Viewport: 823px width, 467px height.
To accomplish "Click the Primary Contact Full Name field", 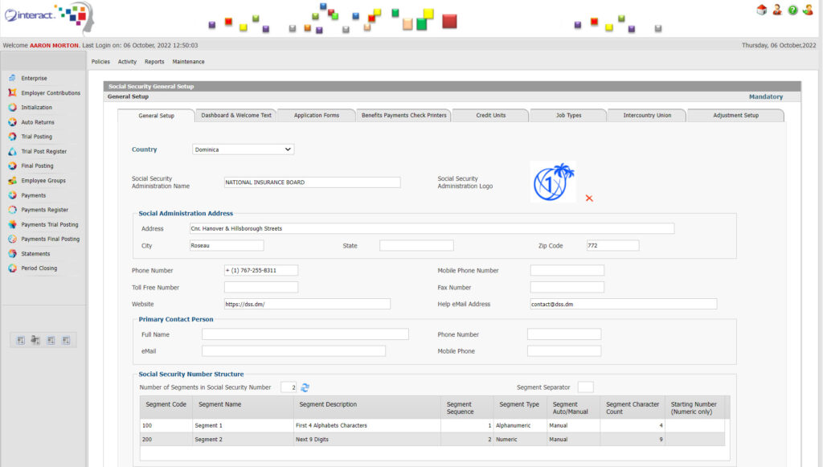I will click(x=305, y=334).
